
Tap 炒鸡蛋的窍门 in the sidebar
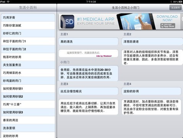click(28, 81)
